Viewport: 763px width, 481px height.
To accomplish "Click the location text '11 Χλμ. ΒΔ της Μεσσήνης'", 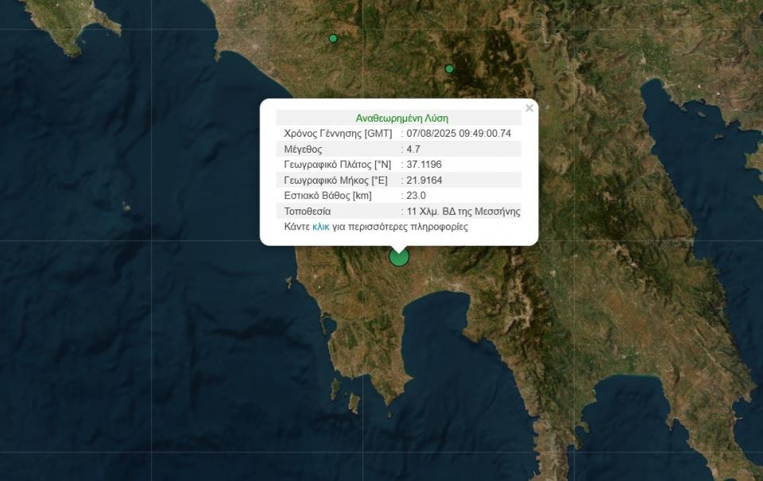I will coord(463,211).
